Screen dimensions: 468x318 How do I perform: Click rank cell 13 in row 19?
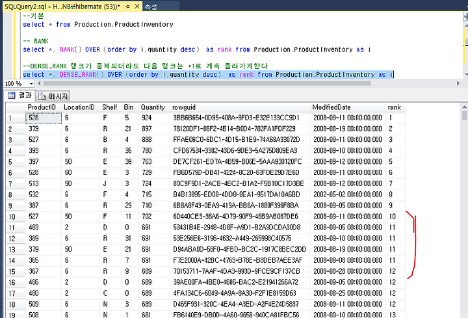[395, 315]
